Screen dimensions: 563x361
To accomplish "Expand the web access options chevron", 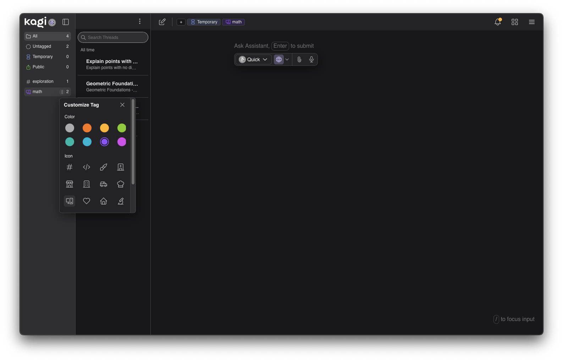I will click(x=287, y=59).
